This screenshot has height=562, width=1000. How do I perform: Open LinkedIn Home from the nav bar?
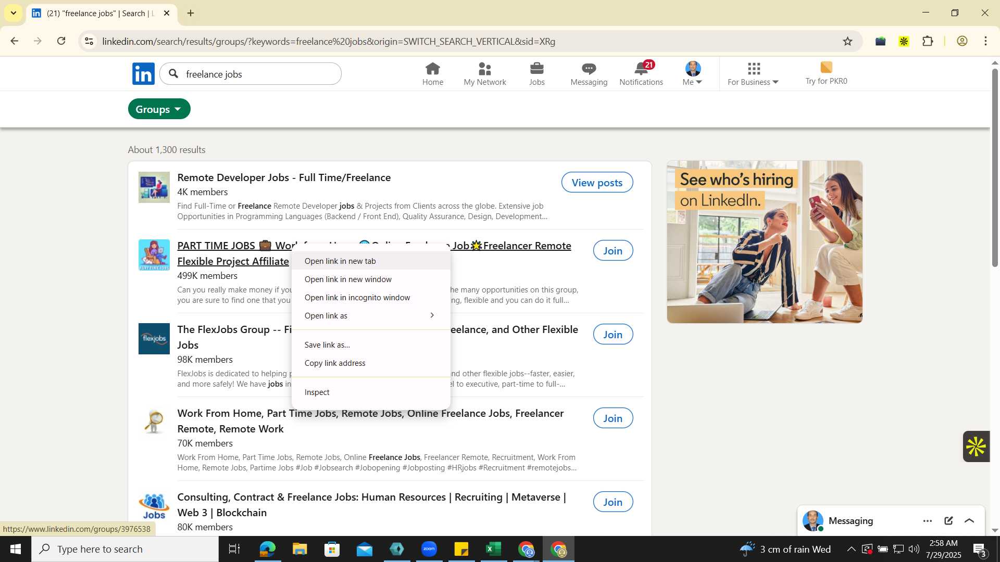(432, 74)
